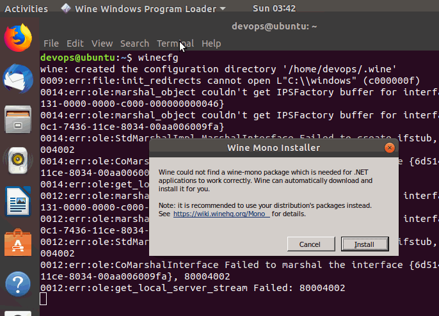
Task: Click the Cancel button
Action: [x=311, y=244]
